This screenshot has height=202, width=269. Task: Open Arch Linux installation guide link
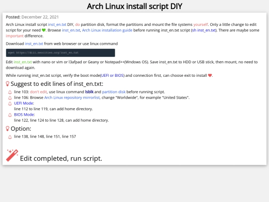click(x=107, y=30)
